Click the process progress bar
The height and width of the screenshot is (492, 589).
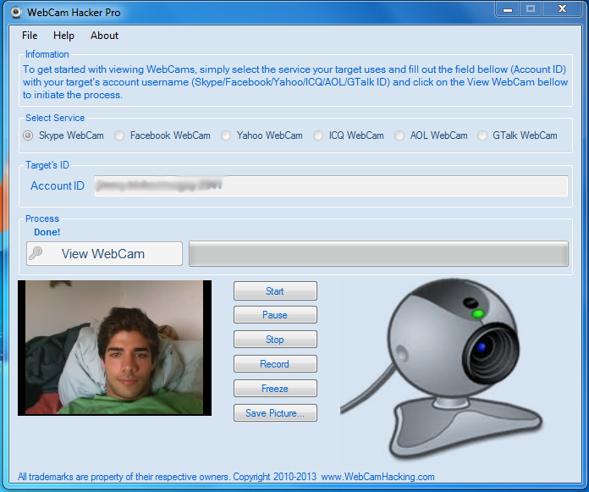[x=378, y=254]
